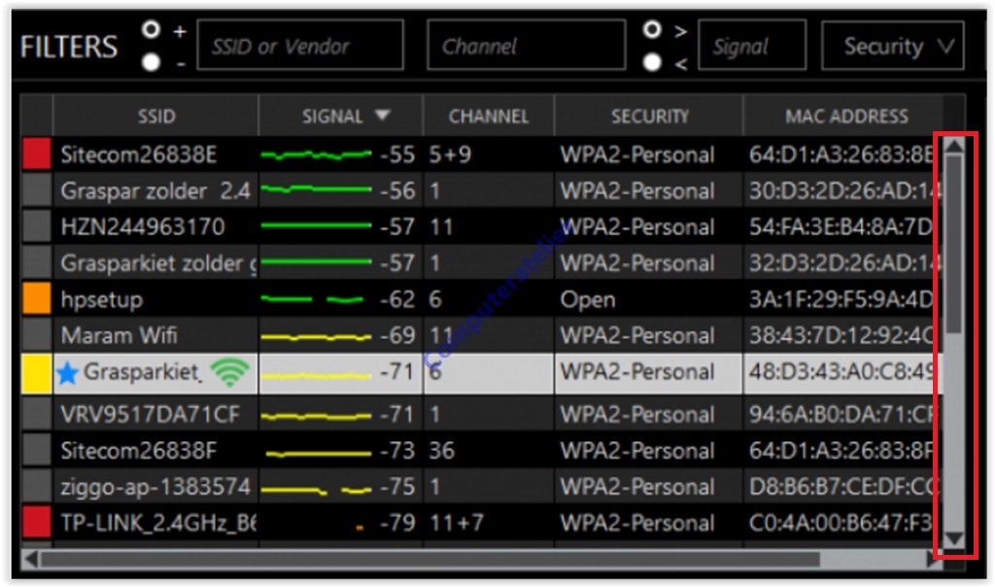Select the Maram Wifi network row

tap(482, 335)
